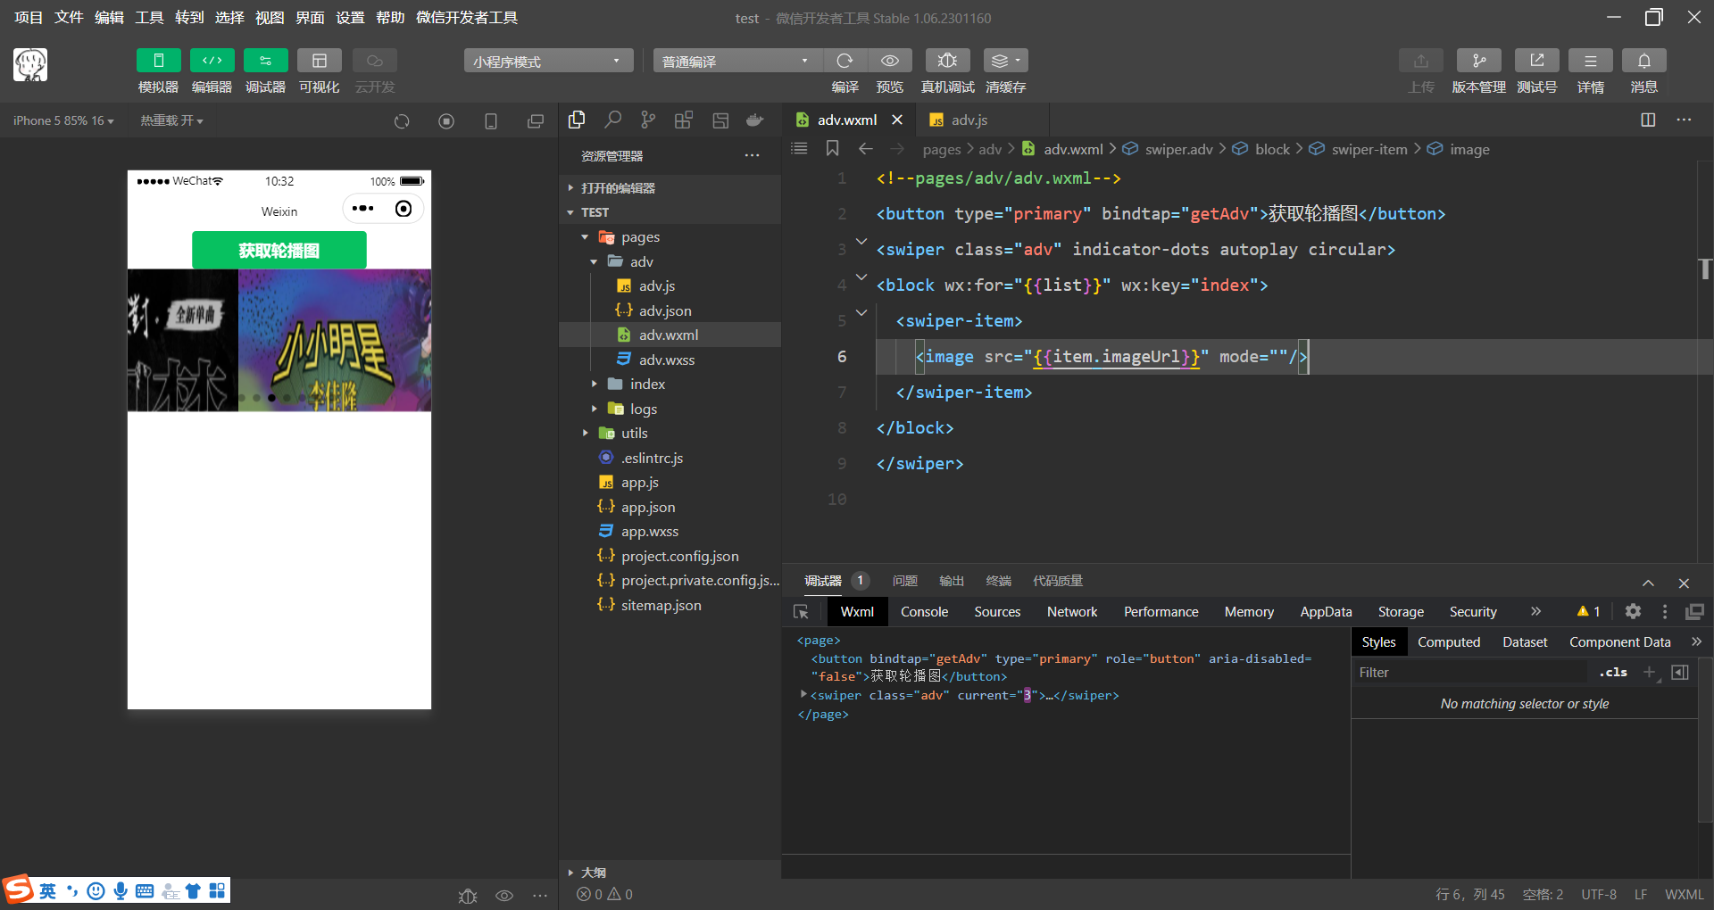
Task: Toggle the simulator panel button
Action: (x=158, y=61)
